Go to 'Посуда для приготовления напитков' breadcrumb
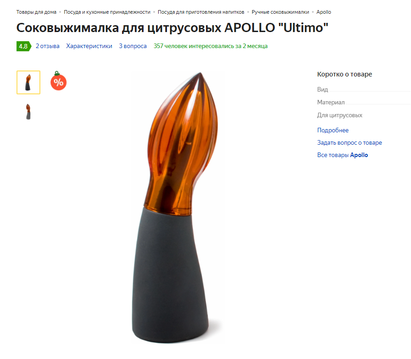The height and width of the screenshot is (359, 411). [x=201, y=12]
